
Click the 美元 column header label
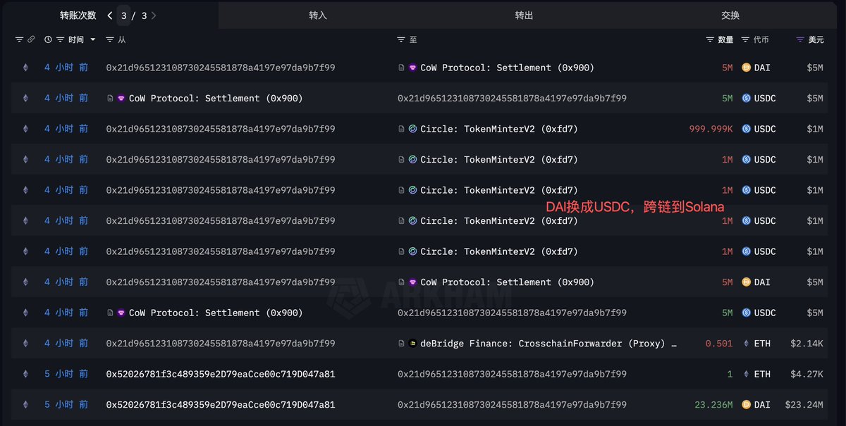pyautogui.click(x=816, y=40)
